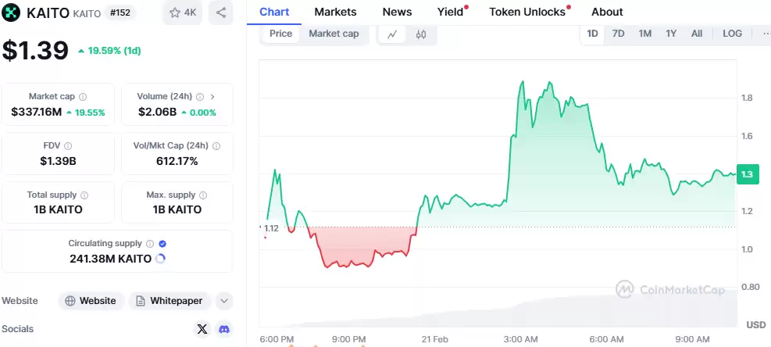Toggle chart to Price view
771x347 pixels.
tap(280, 34)
